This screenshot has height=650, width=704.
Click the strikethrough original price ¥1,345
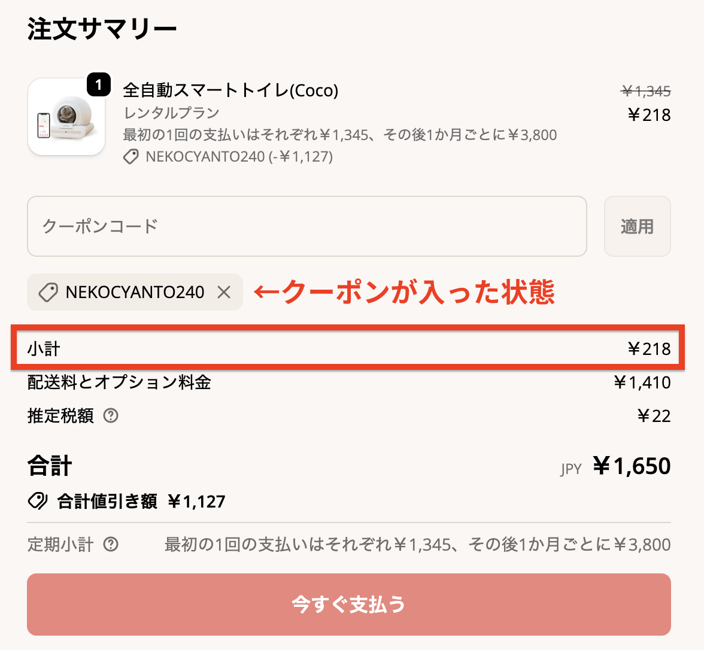point(646,91)
